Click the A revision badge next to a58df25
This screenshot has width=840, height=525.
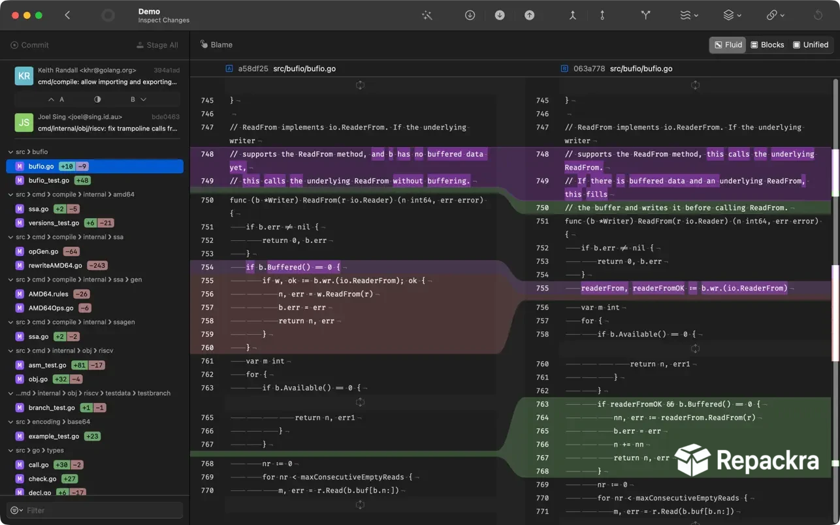click(229, 69)
